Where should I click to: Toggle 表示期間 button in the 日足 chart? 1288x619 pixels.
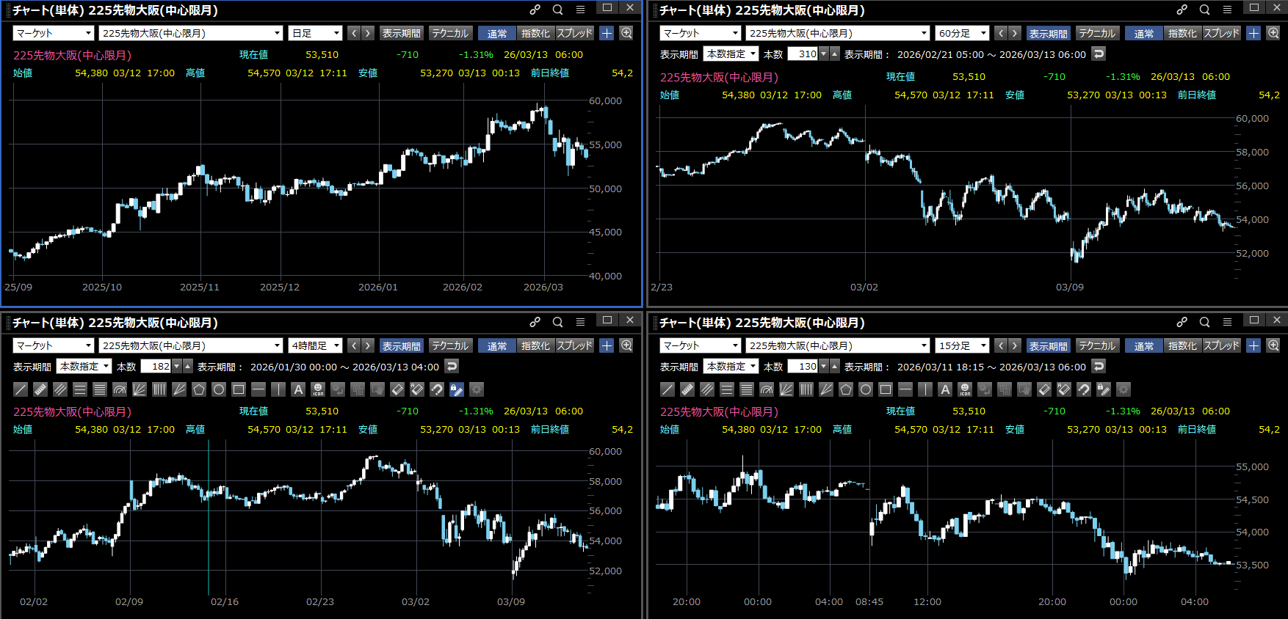(x=401, y=33)
